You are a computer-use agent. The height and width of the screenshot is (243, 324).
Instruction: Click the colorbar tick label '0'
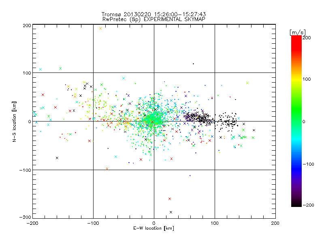point(304,122)
